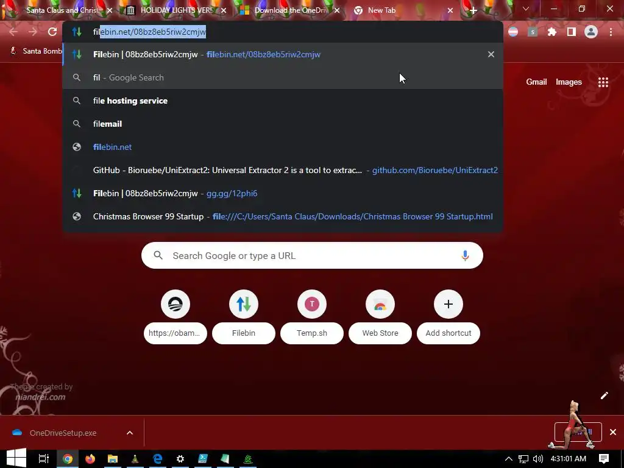Switch to the Santa Claus and Christmas tab

[x=62, y=10]
